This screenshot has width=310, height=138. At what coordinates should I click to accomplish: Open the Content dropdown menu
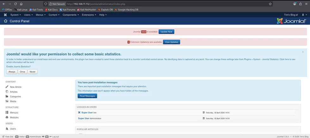[x=54, y=15]
